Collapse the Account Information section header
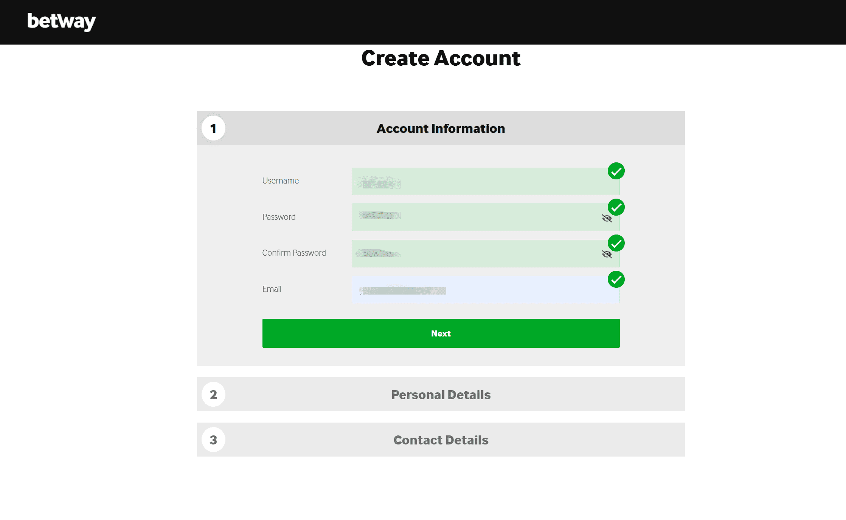The height and width of the screenshot is (520, 846). 441,128
